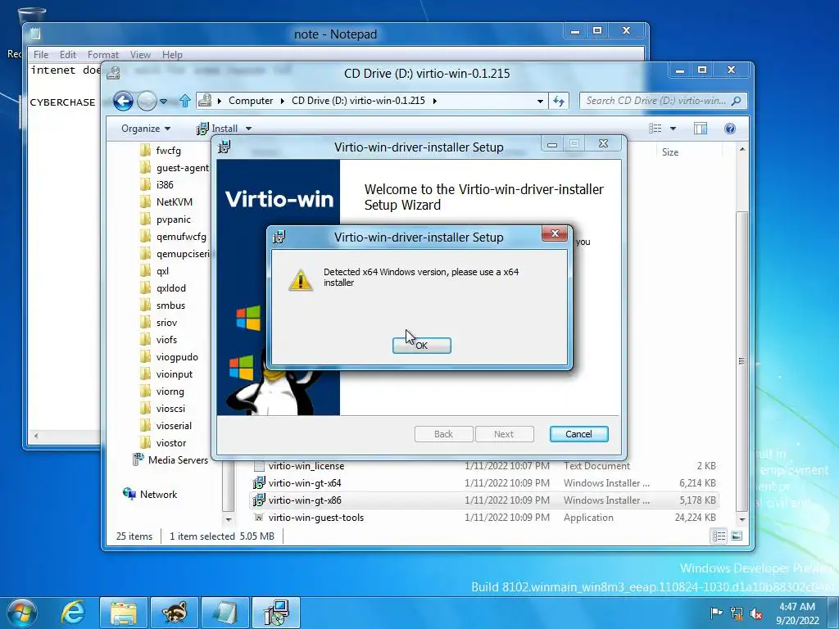This screenshot has height=629, width=839.
Task: Click OK in the x64 warning dialog
Action: [x=422, y=346]
